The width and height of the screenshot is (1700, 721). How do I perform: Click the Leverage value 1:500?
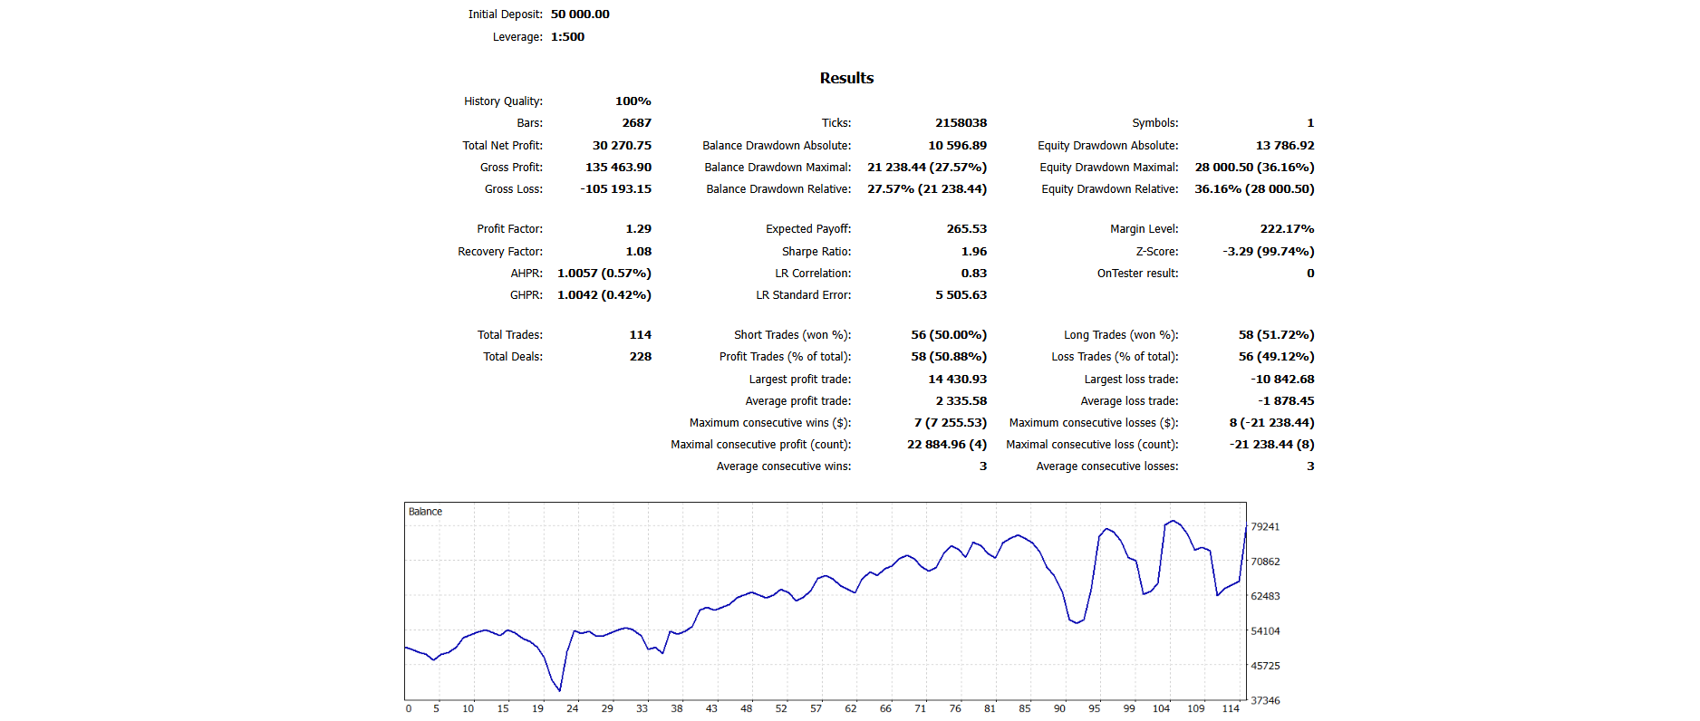click(567, 37)
